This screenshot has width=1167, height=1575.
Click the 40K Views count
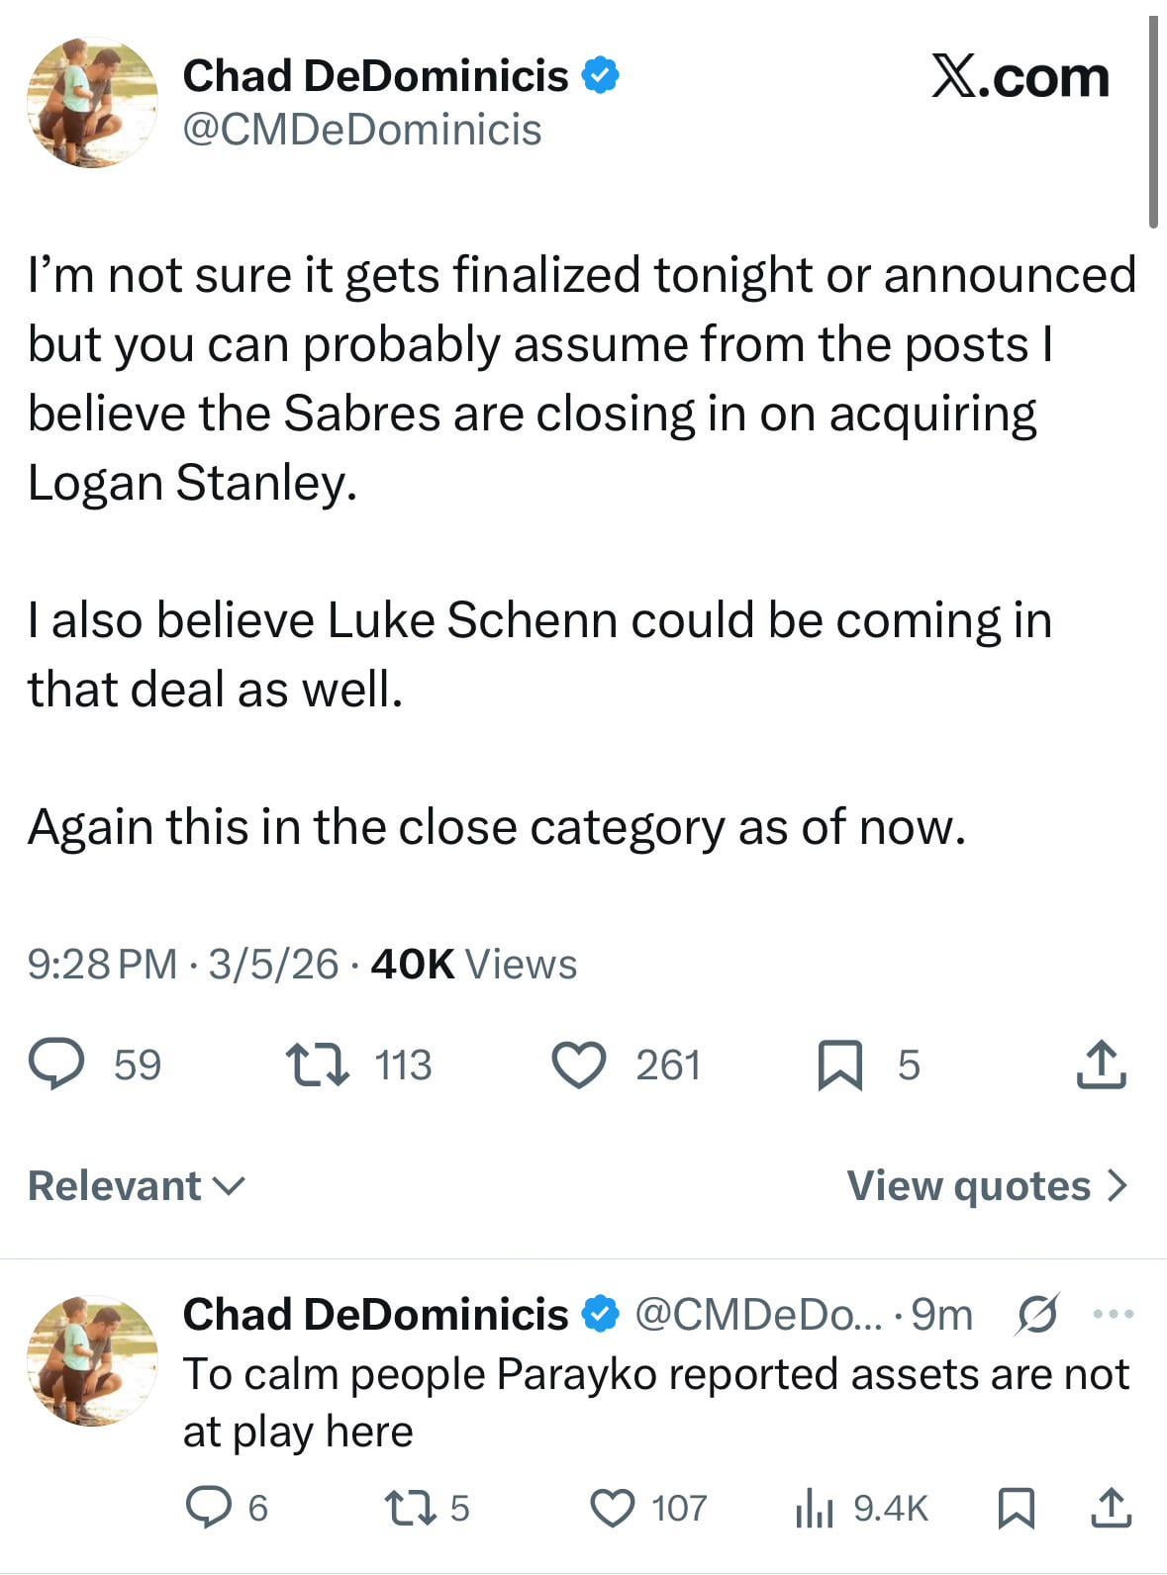473,964
